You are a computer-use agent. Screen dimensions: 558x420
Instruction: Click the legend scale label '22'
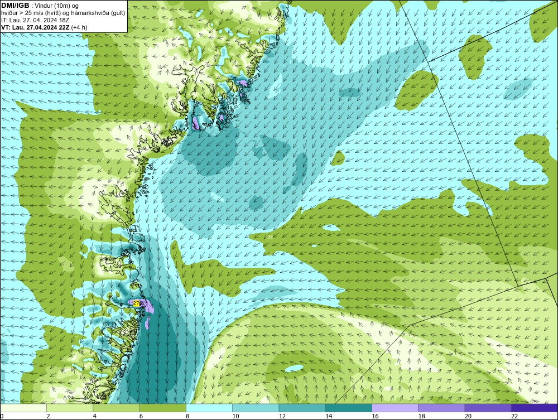[514, 417]
